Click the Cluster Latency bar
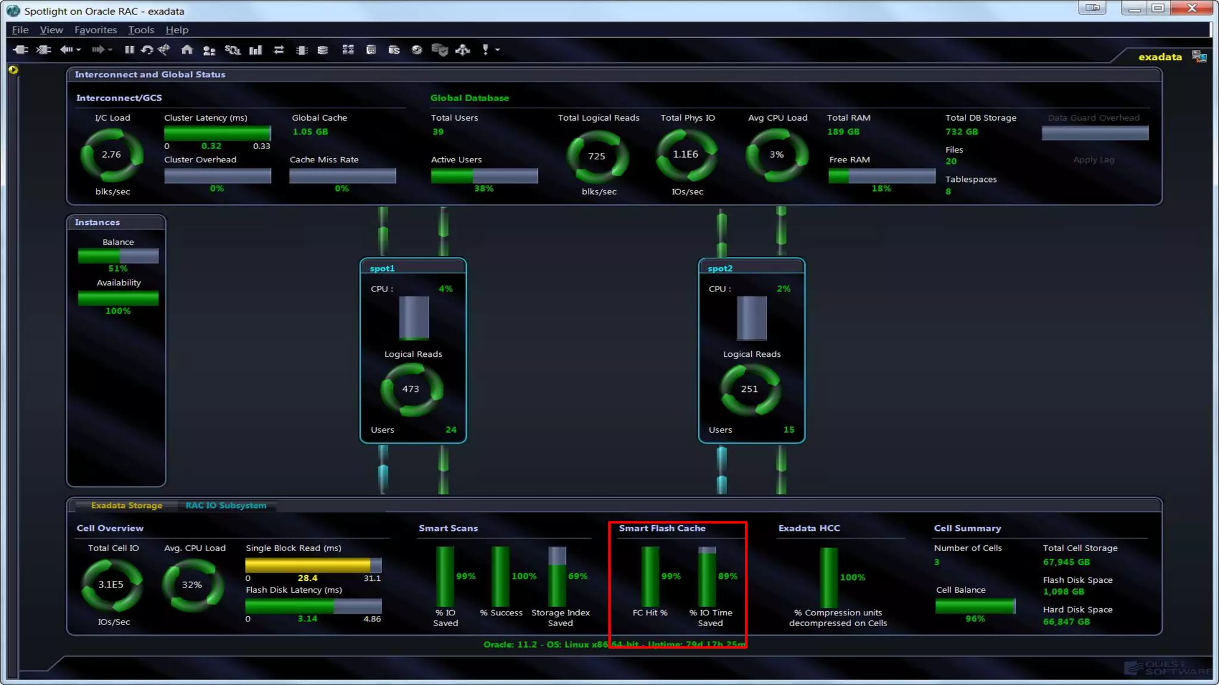The image size is (1219, 685). pyautogui.click(x=218, y=133)
